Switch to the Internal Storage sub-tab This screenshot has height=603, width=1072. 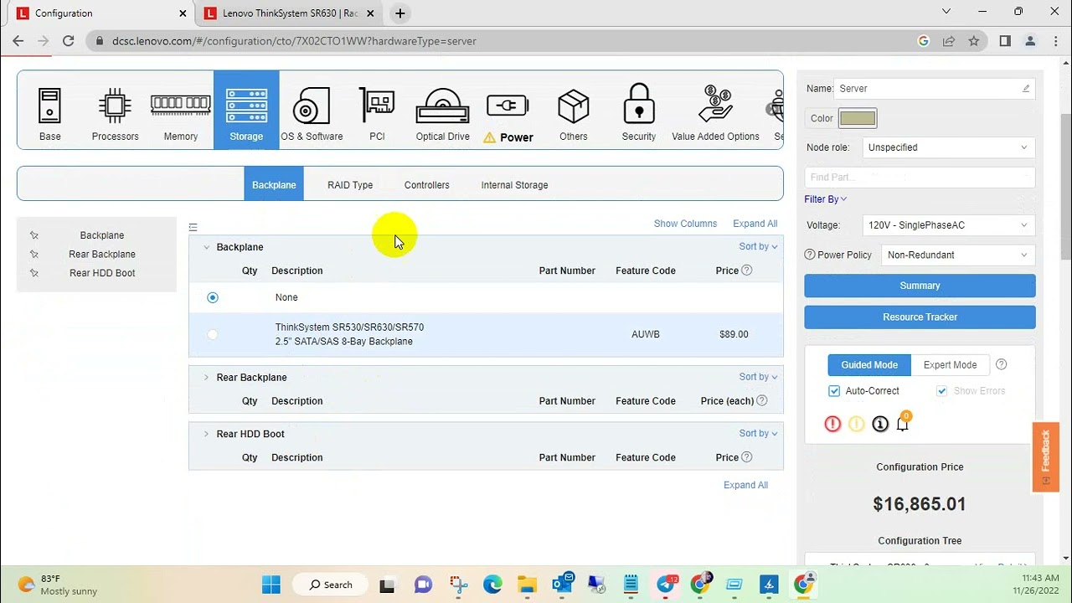(514, 184)
